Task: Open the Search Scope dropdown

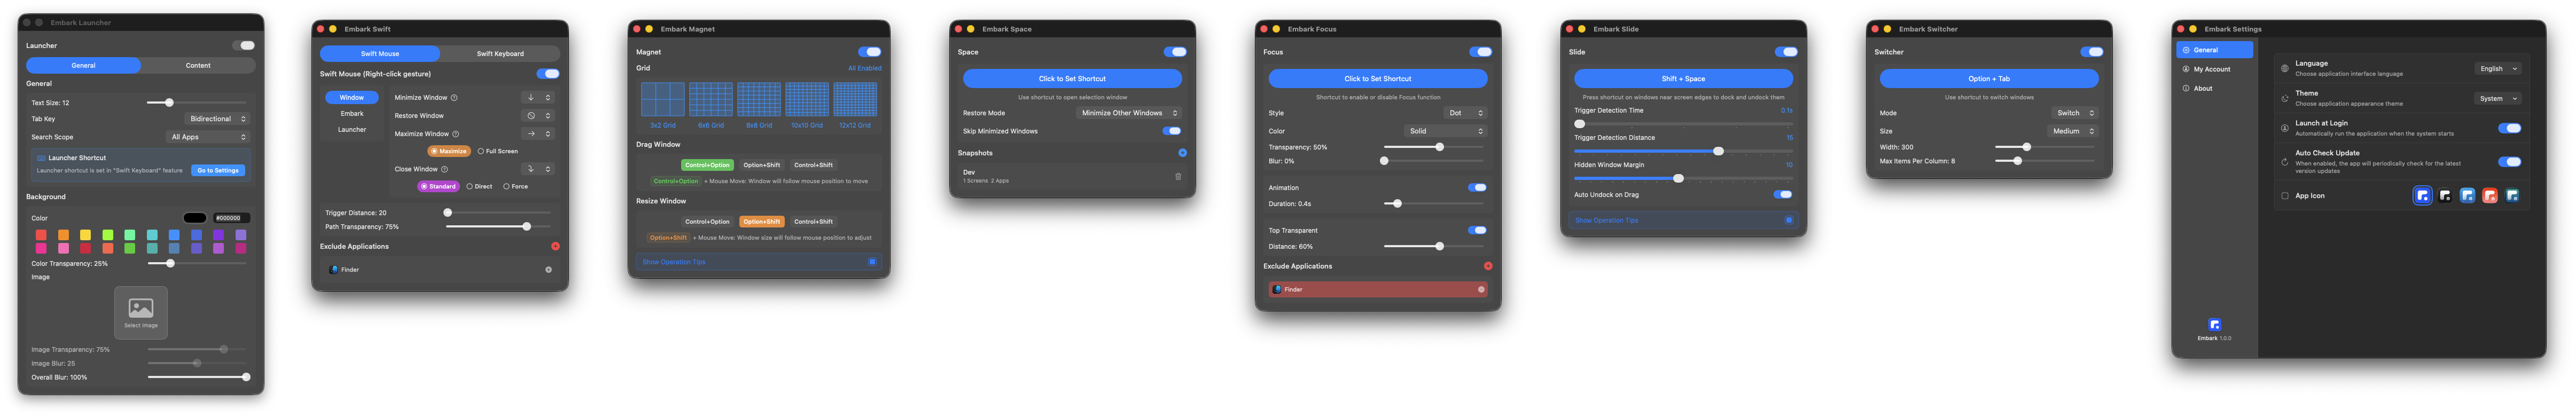Action: click(208, 137)
